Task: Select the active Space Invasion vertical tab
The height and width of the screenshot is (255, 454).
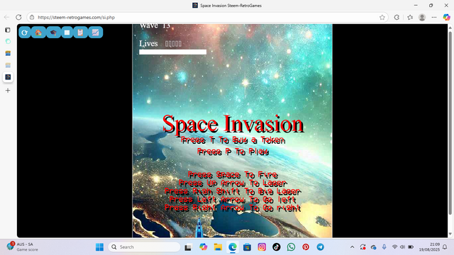Action: point(8,77)
